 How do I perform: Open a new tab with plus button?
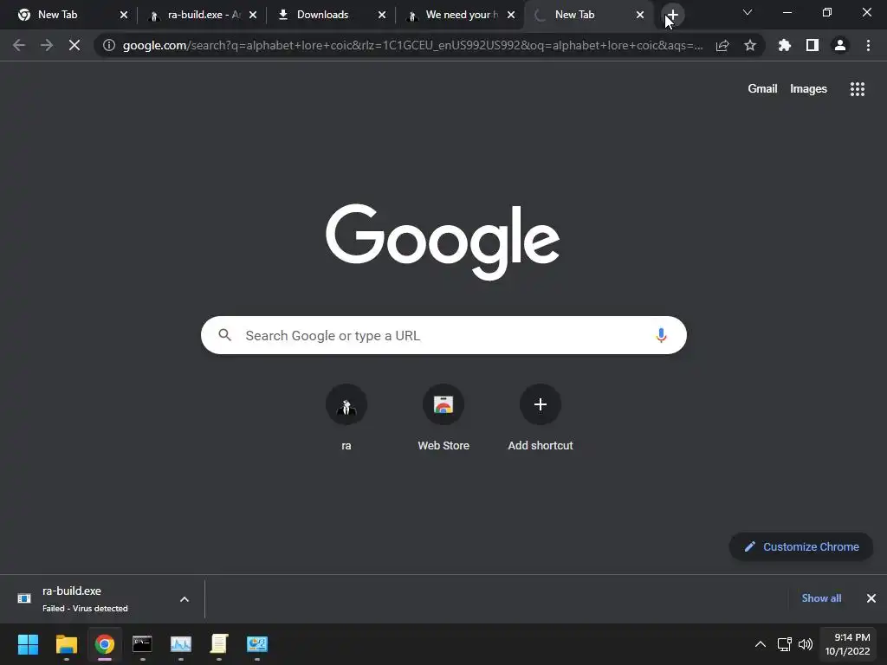point(672,15)
